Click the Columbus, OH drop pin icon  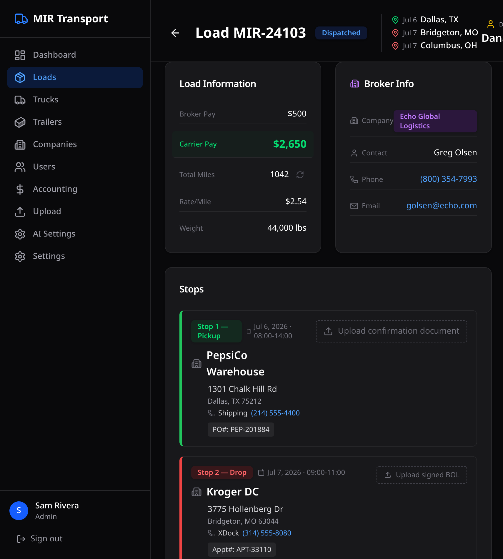(395, 46)
